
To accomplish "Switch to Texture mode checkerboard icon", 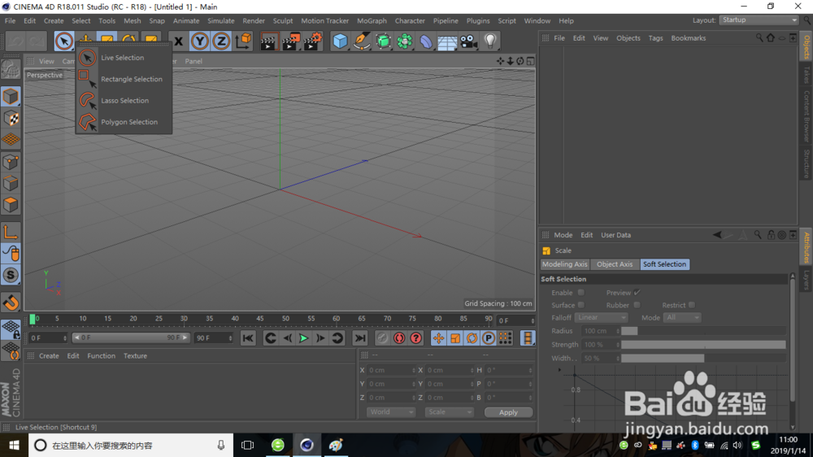I will tap(11, 118).
